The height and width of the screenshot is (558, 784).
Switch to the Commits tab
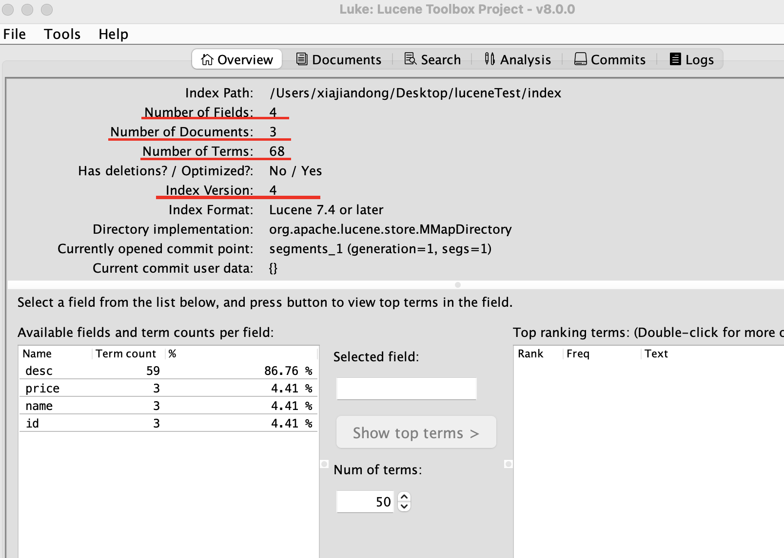[x=609, y=59]
